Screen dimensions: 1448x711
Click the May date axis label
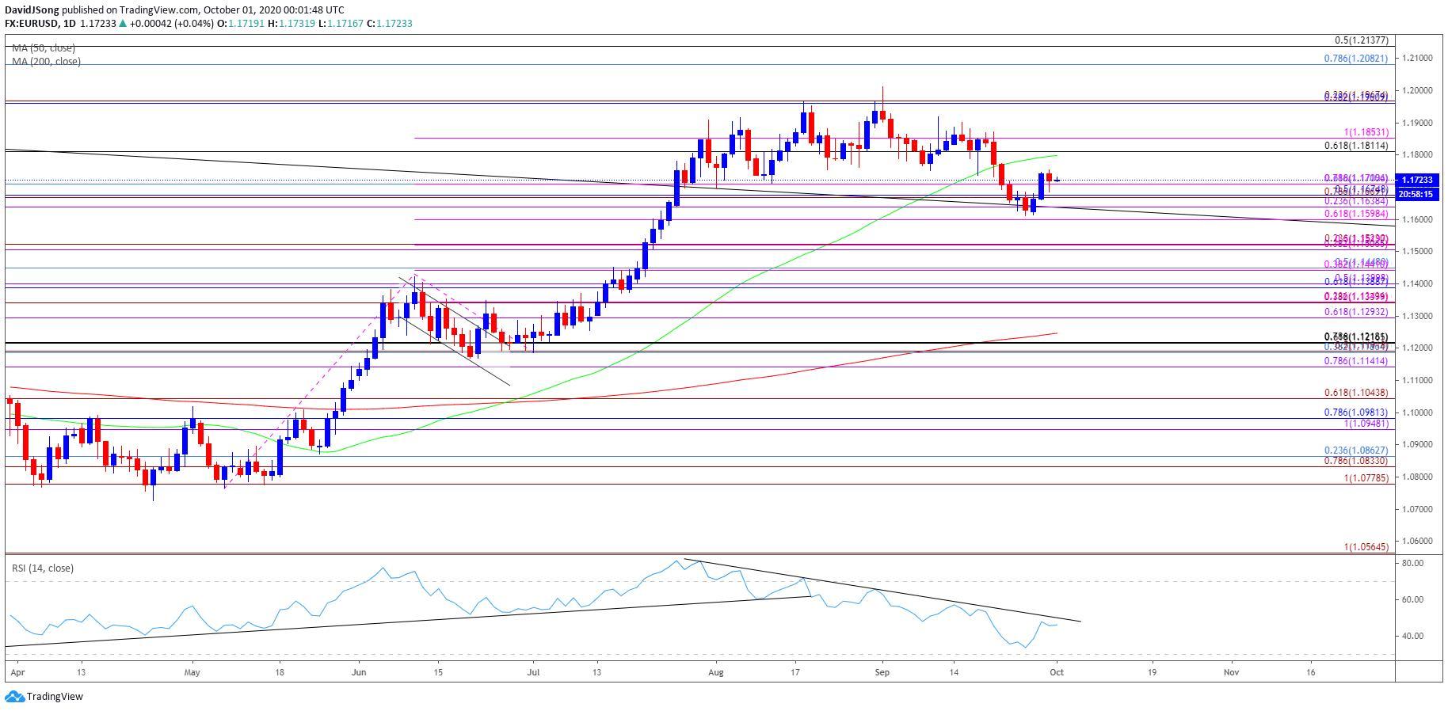point(192,672)
